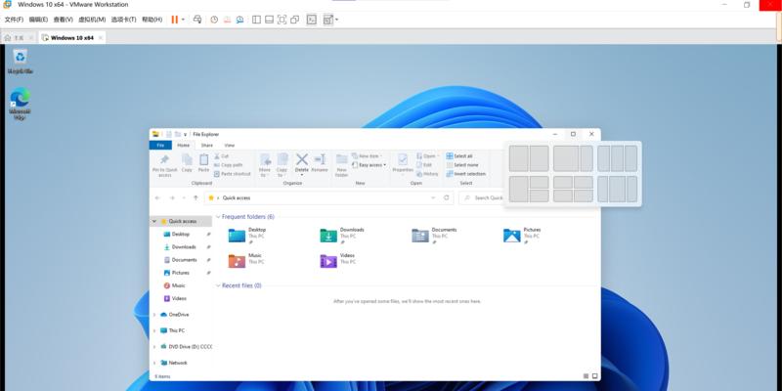
Task: Open the 查看(V) menu
Action: [x=64, y=20]
